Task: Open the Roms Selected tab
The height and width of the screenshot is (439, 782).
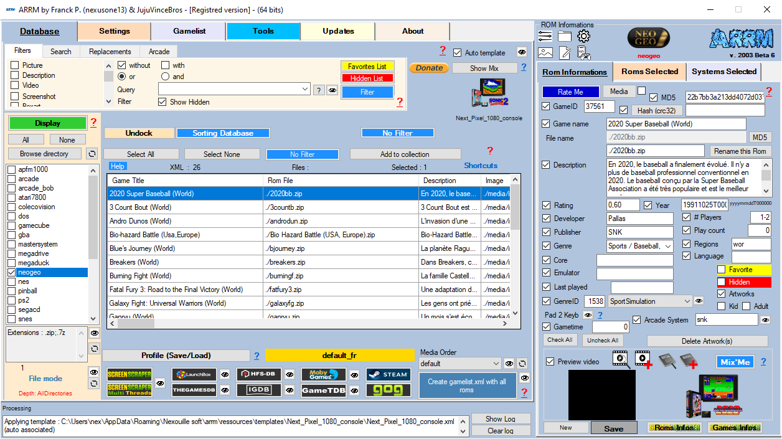Action: tap(649, 72)
